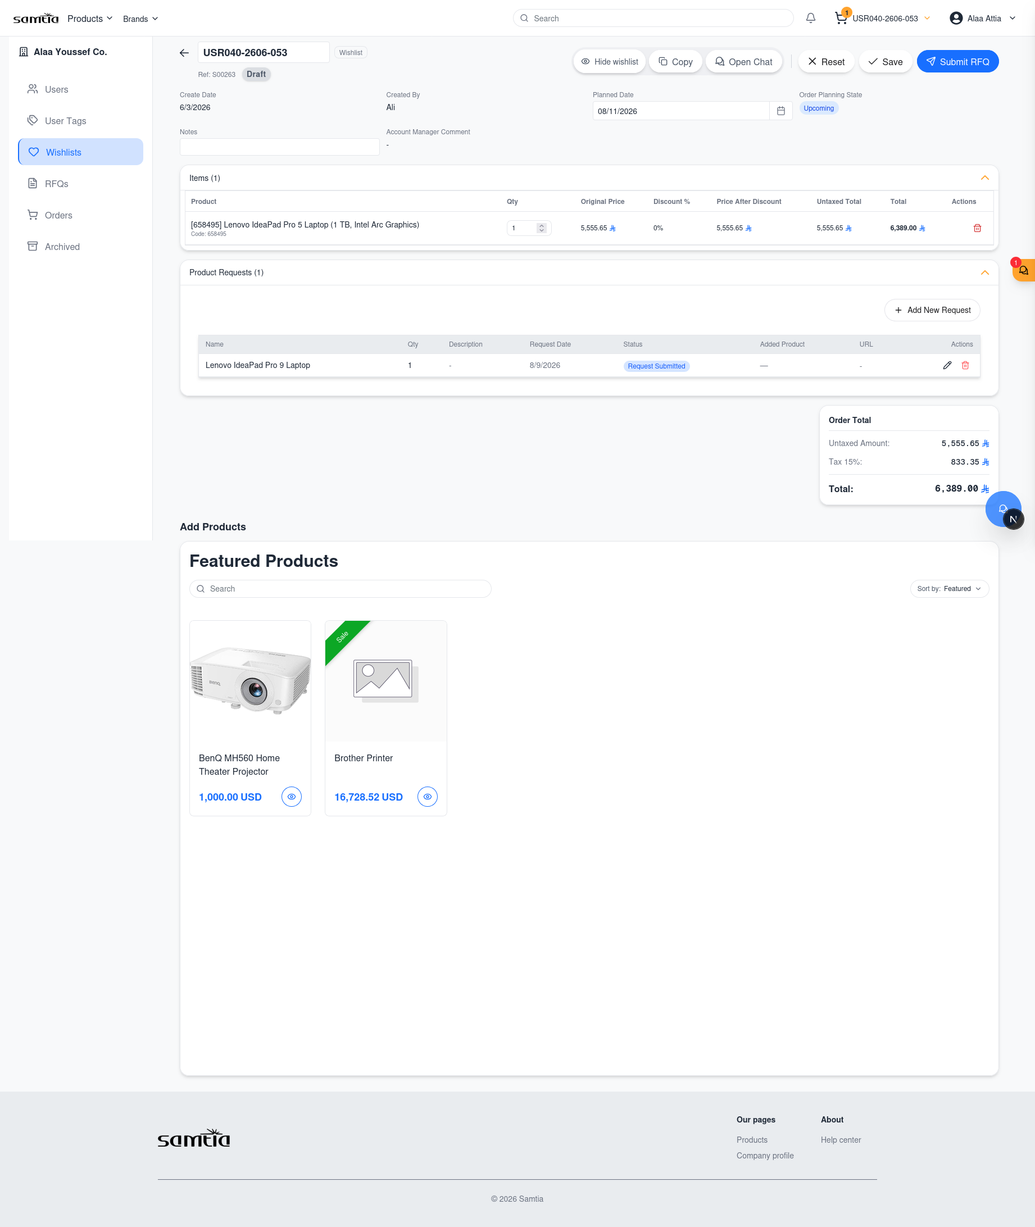The image size is (1035, 1227).
Task: Click the 16,728.52 USD price
Action: coord(369,797)
